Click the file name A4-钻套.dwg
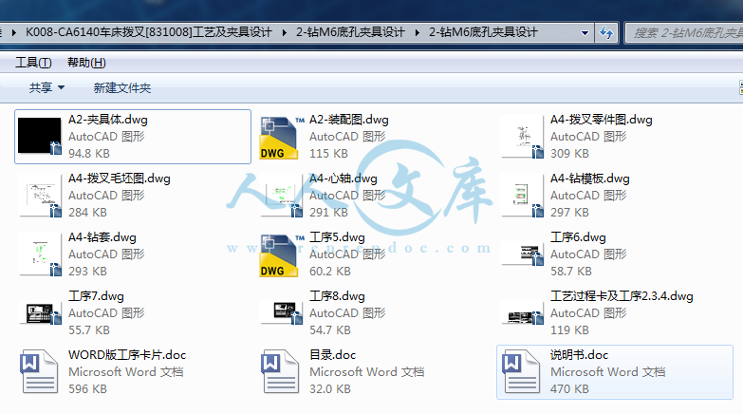743x414 pixels. 102,237
